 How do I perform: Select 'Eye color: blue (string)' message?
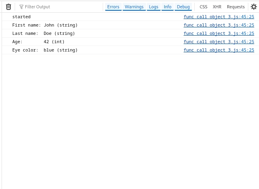pos(45,50)
